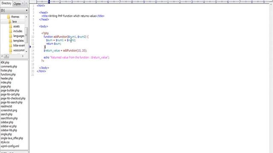This screenshot has width=273, height=153.
Task: Click the right tab scroll arrow
Action: 26,3
